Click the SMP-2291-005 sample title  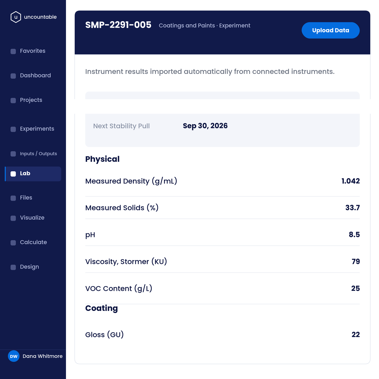point(118,25)
